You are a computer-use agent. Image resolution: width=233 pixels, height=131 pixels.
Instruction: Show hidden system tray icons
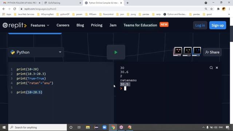[203, 127]
